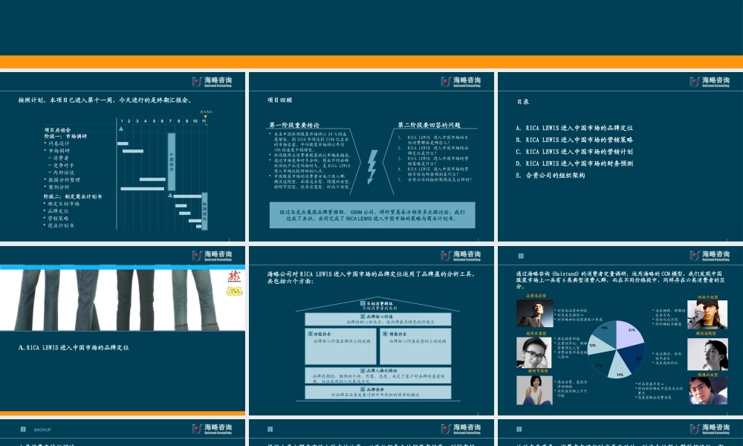The width and height of the screenshot is (743, 446).
Task: Click 海略咨询 logo on the jeans photo slide
Action: click(x=212, y=256)
